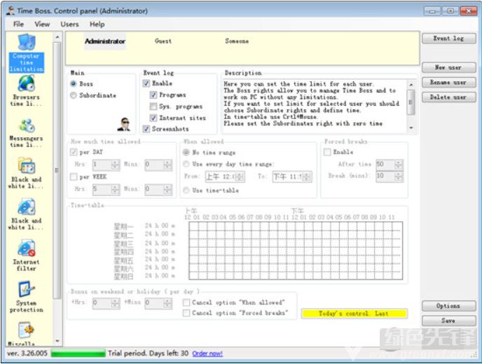This screenshot has width=482, height=364.
Task: Open first Black and white list icon with folder
Action: coord(27,166)
